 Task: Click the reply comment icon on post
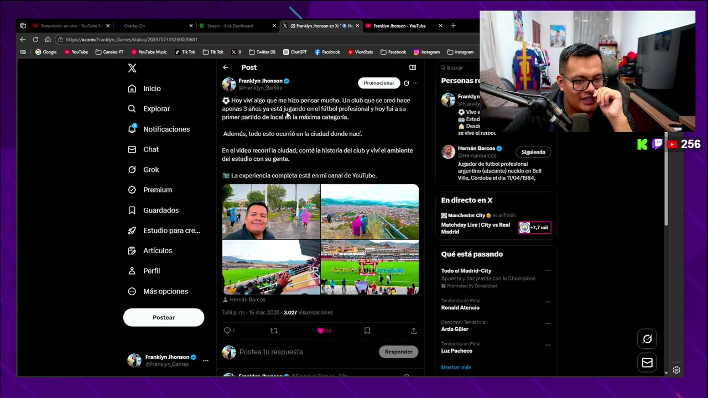pos(227,331)
